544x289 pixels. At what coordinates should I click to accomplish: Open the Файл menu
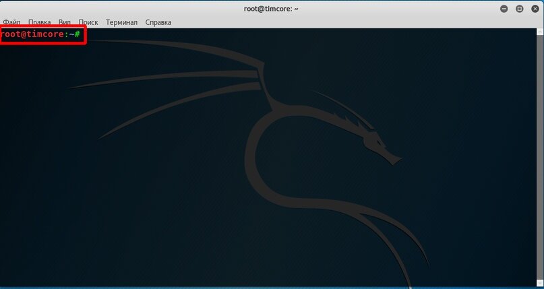click(11, 22)
